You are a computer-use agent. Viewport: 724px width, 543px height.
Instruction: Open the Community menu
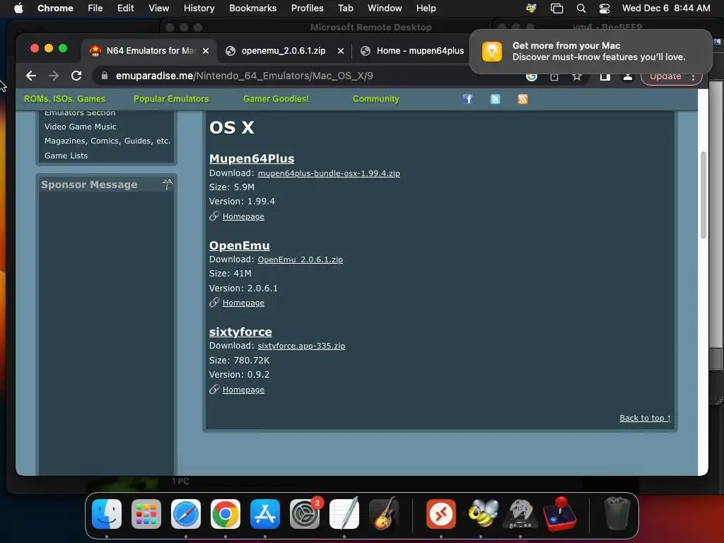pos(376,99)
